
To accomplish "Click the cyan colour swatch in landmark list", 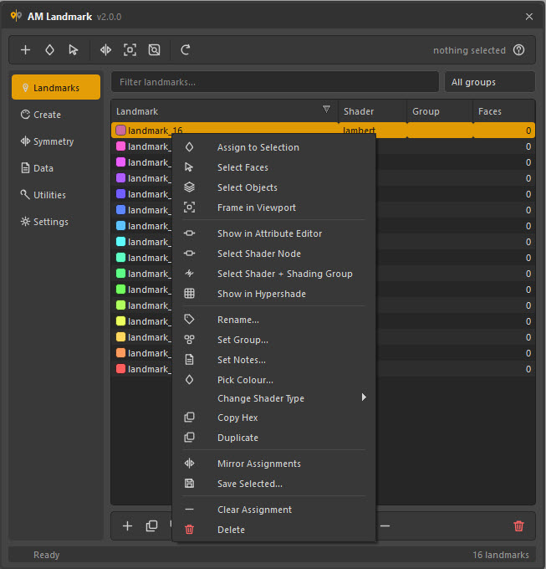I will pyautogui.click(x=120, y=242).
